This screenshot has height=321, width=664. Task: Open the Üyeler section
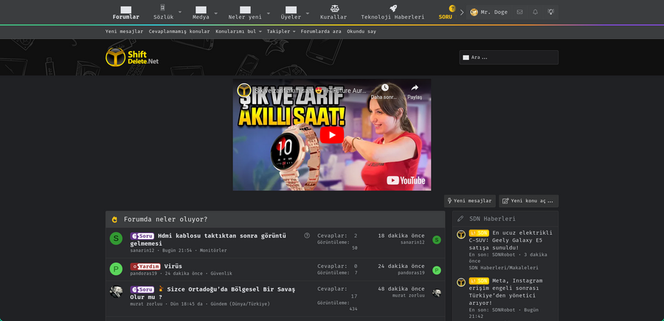point(291,13)
